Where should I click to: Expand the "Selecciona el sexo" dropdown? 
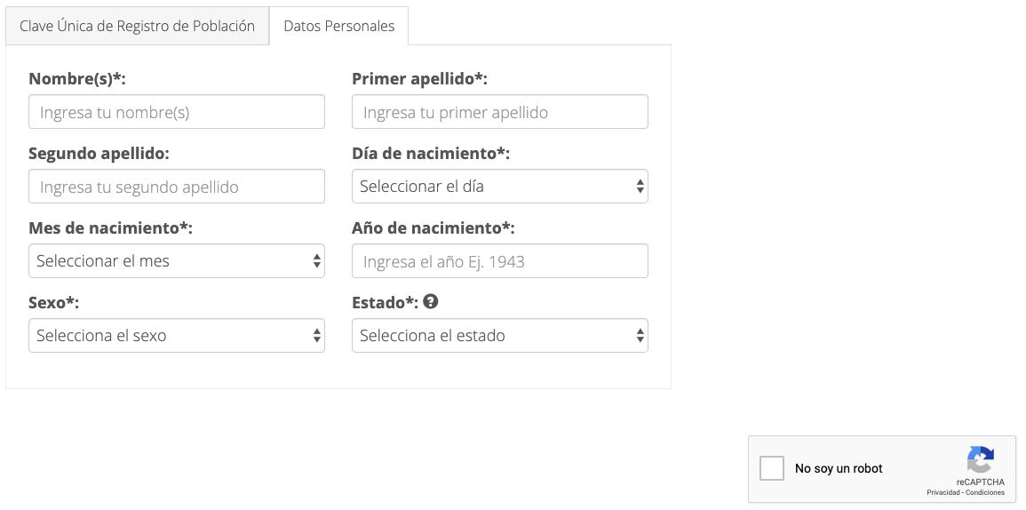176,336
